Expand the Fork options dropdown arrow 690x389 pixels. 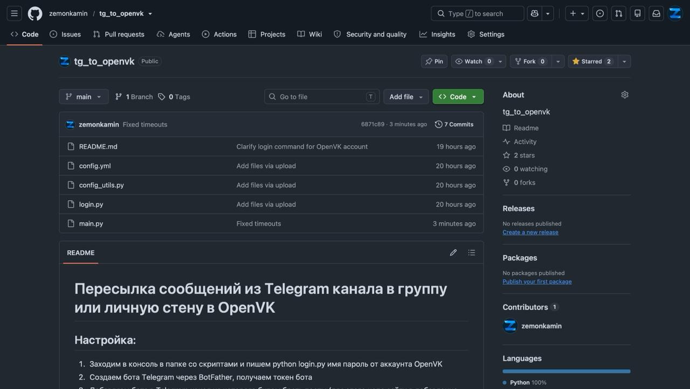(558, 61)
